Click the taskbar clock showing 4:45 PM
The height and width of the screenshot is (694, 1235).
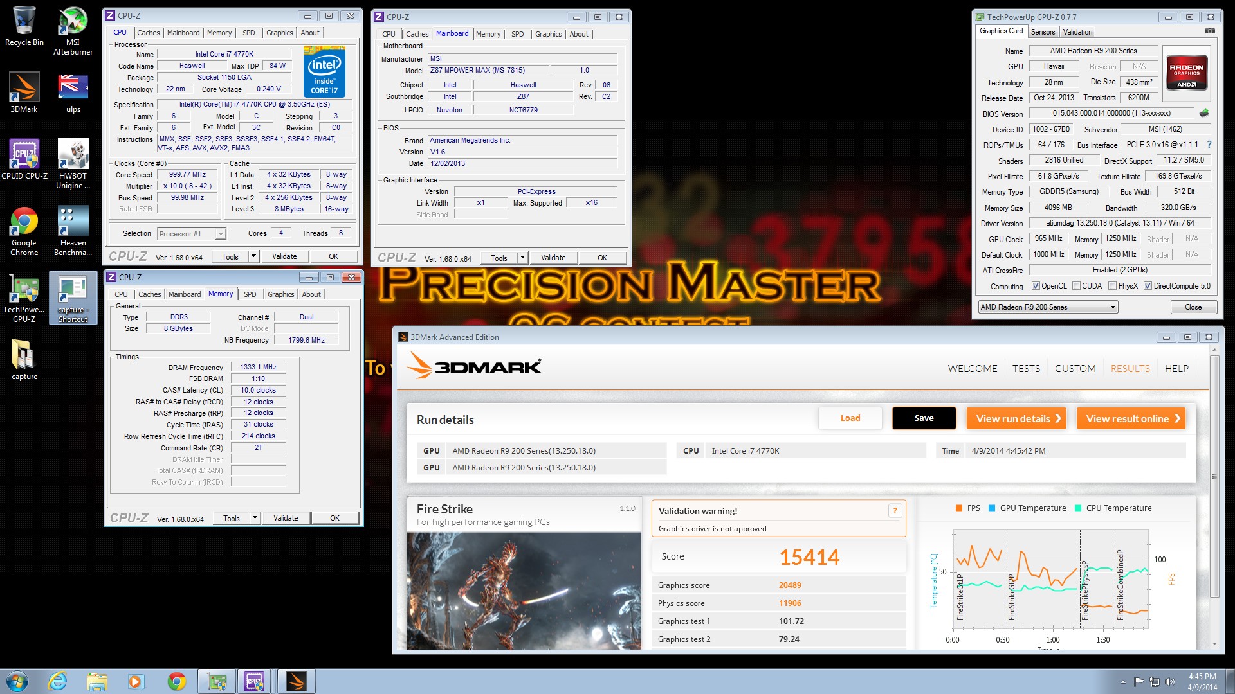point(1202,682)
